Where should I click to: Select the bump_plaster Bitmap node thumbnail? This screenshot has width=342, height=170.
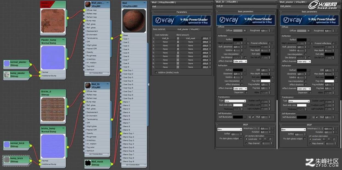click(x=7, y=75)
